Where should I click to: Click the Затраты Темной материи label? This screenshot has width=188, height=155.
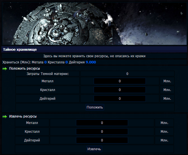[x=48, y=74]
